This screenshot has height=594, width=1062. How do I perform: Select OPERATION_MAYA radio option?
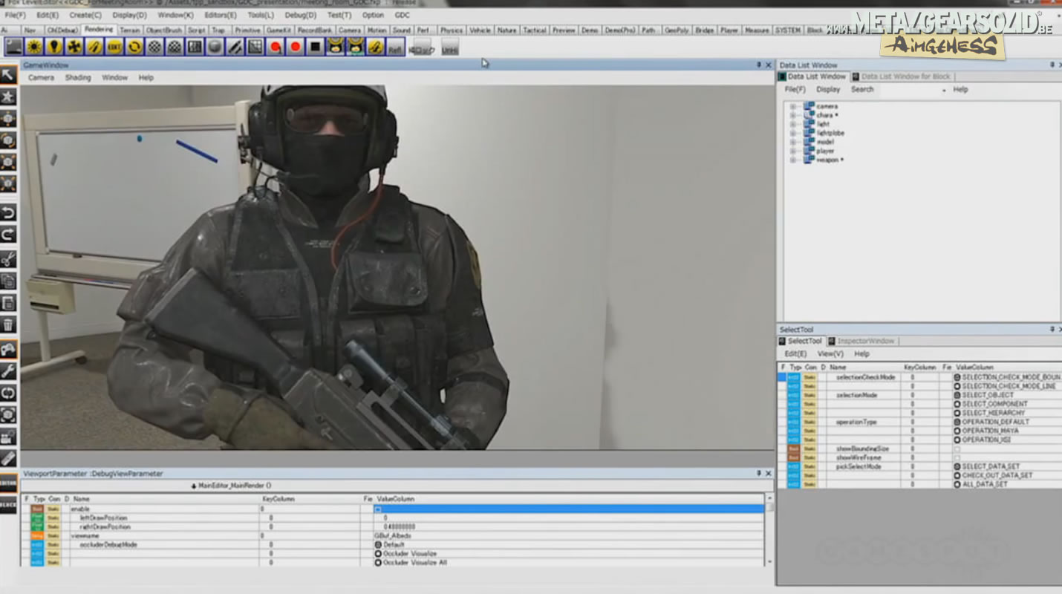(957, 431)
